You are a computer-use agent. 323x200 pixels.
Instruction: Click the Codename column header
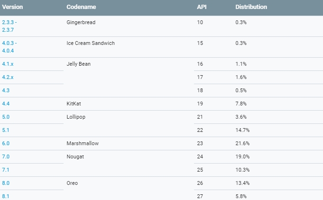[x=81, y=7]
